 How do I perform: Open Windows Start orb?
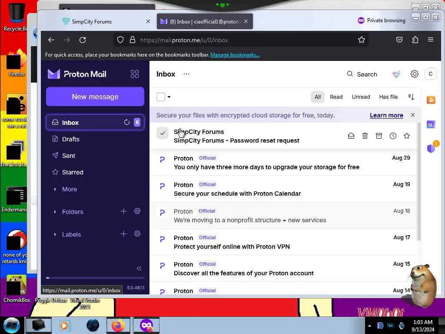click(12, 325)
